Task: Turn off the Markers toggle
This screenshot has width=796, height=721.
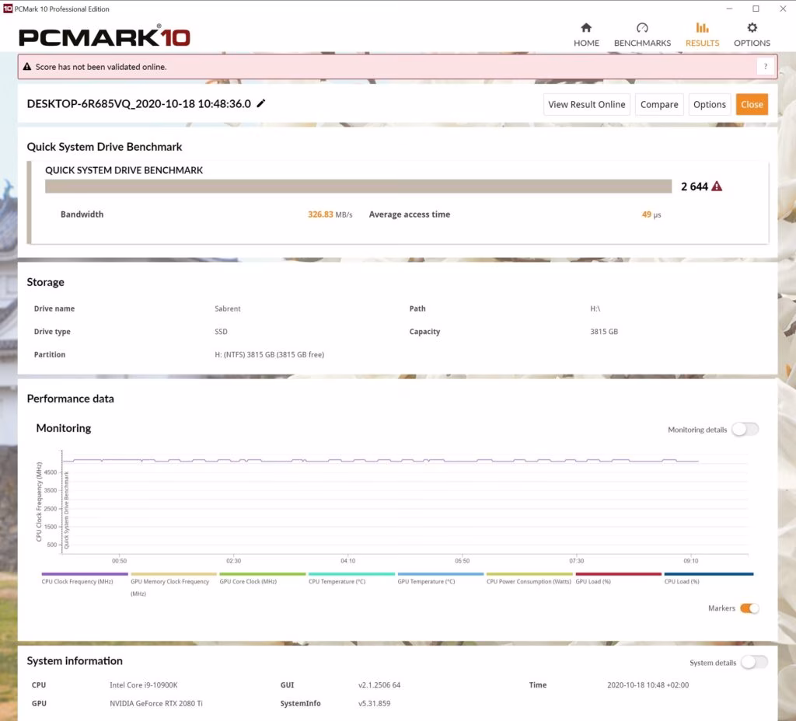Action: (x=749, y=608)
